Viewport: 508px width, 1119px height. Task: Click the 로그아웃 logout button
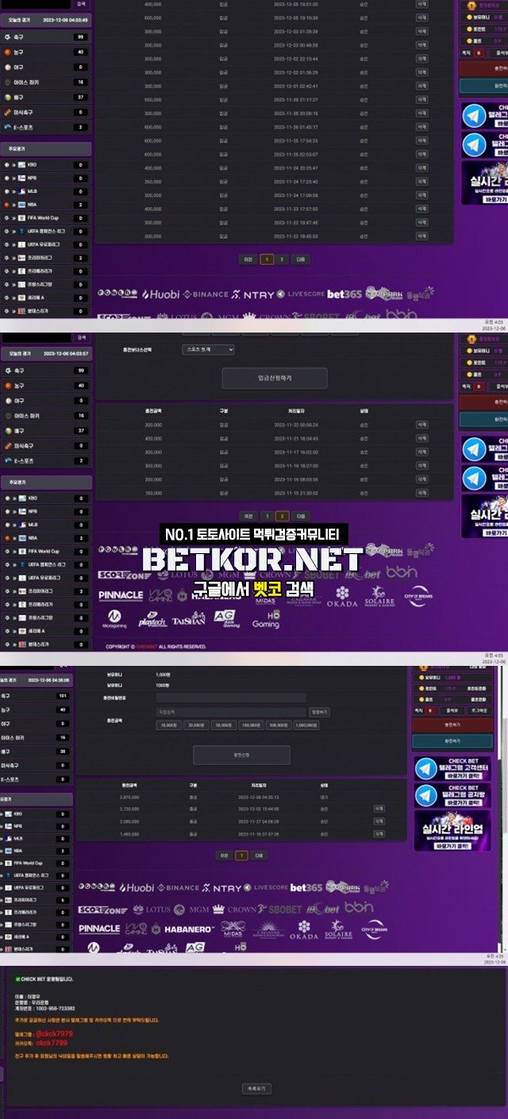click(x=479, y=710)
